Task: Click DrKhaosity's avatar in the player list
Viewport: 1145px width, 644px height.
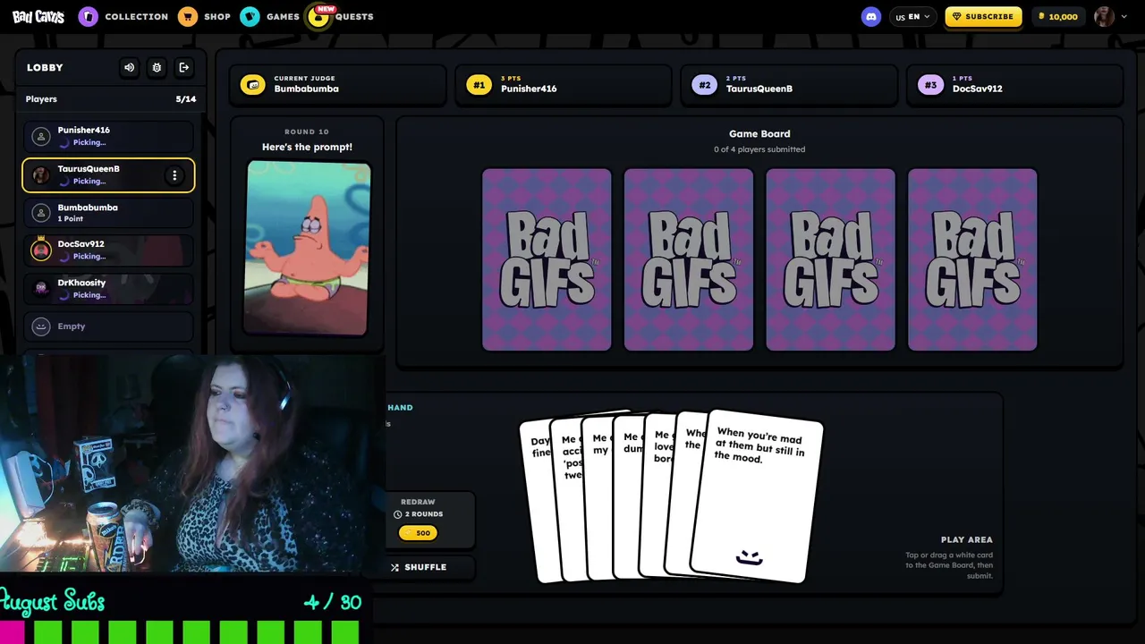Action: (40, 288)
